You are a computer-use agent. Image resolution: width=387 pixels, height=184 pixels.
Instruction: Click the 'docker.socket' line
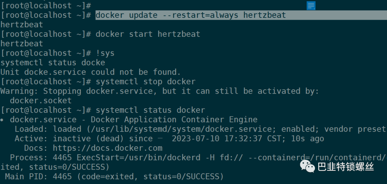tap(41, 101)
